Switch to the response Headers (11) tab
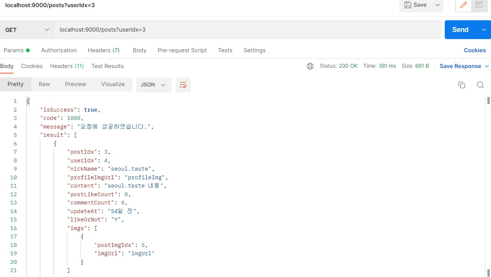The width and height of the screenshot is (491, 277). [67, 66]
